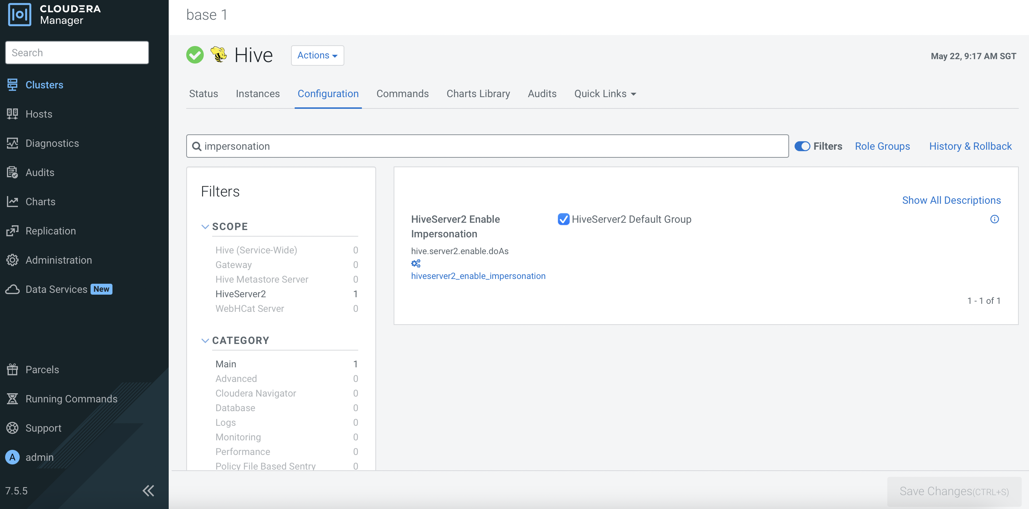Click the green Hive health status icon

[x=195, y=55]
